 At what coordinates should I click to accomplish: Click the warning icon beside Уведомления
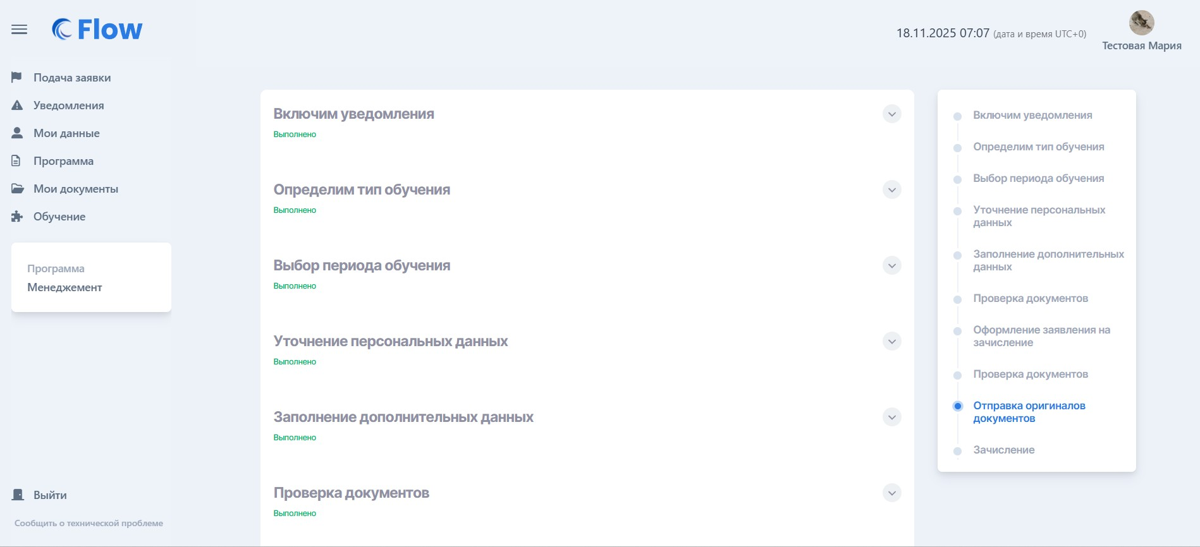(17, 105)
